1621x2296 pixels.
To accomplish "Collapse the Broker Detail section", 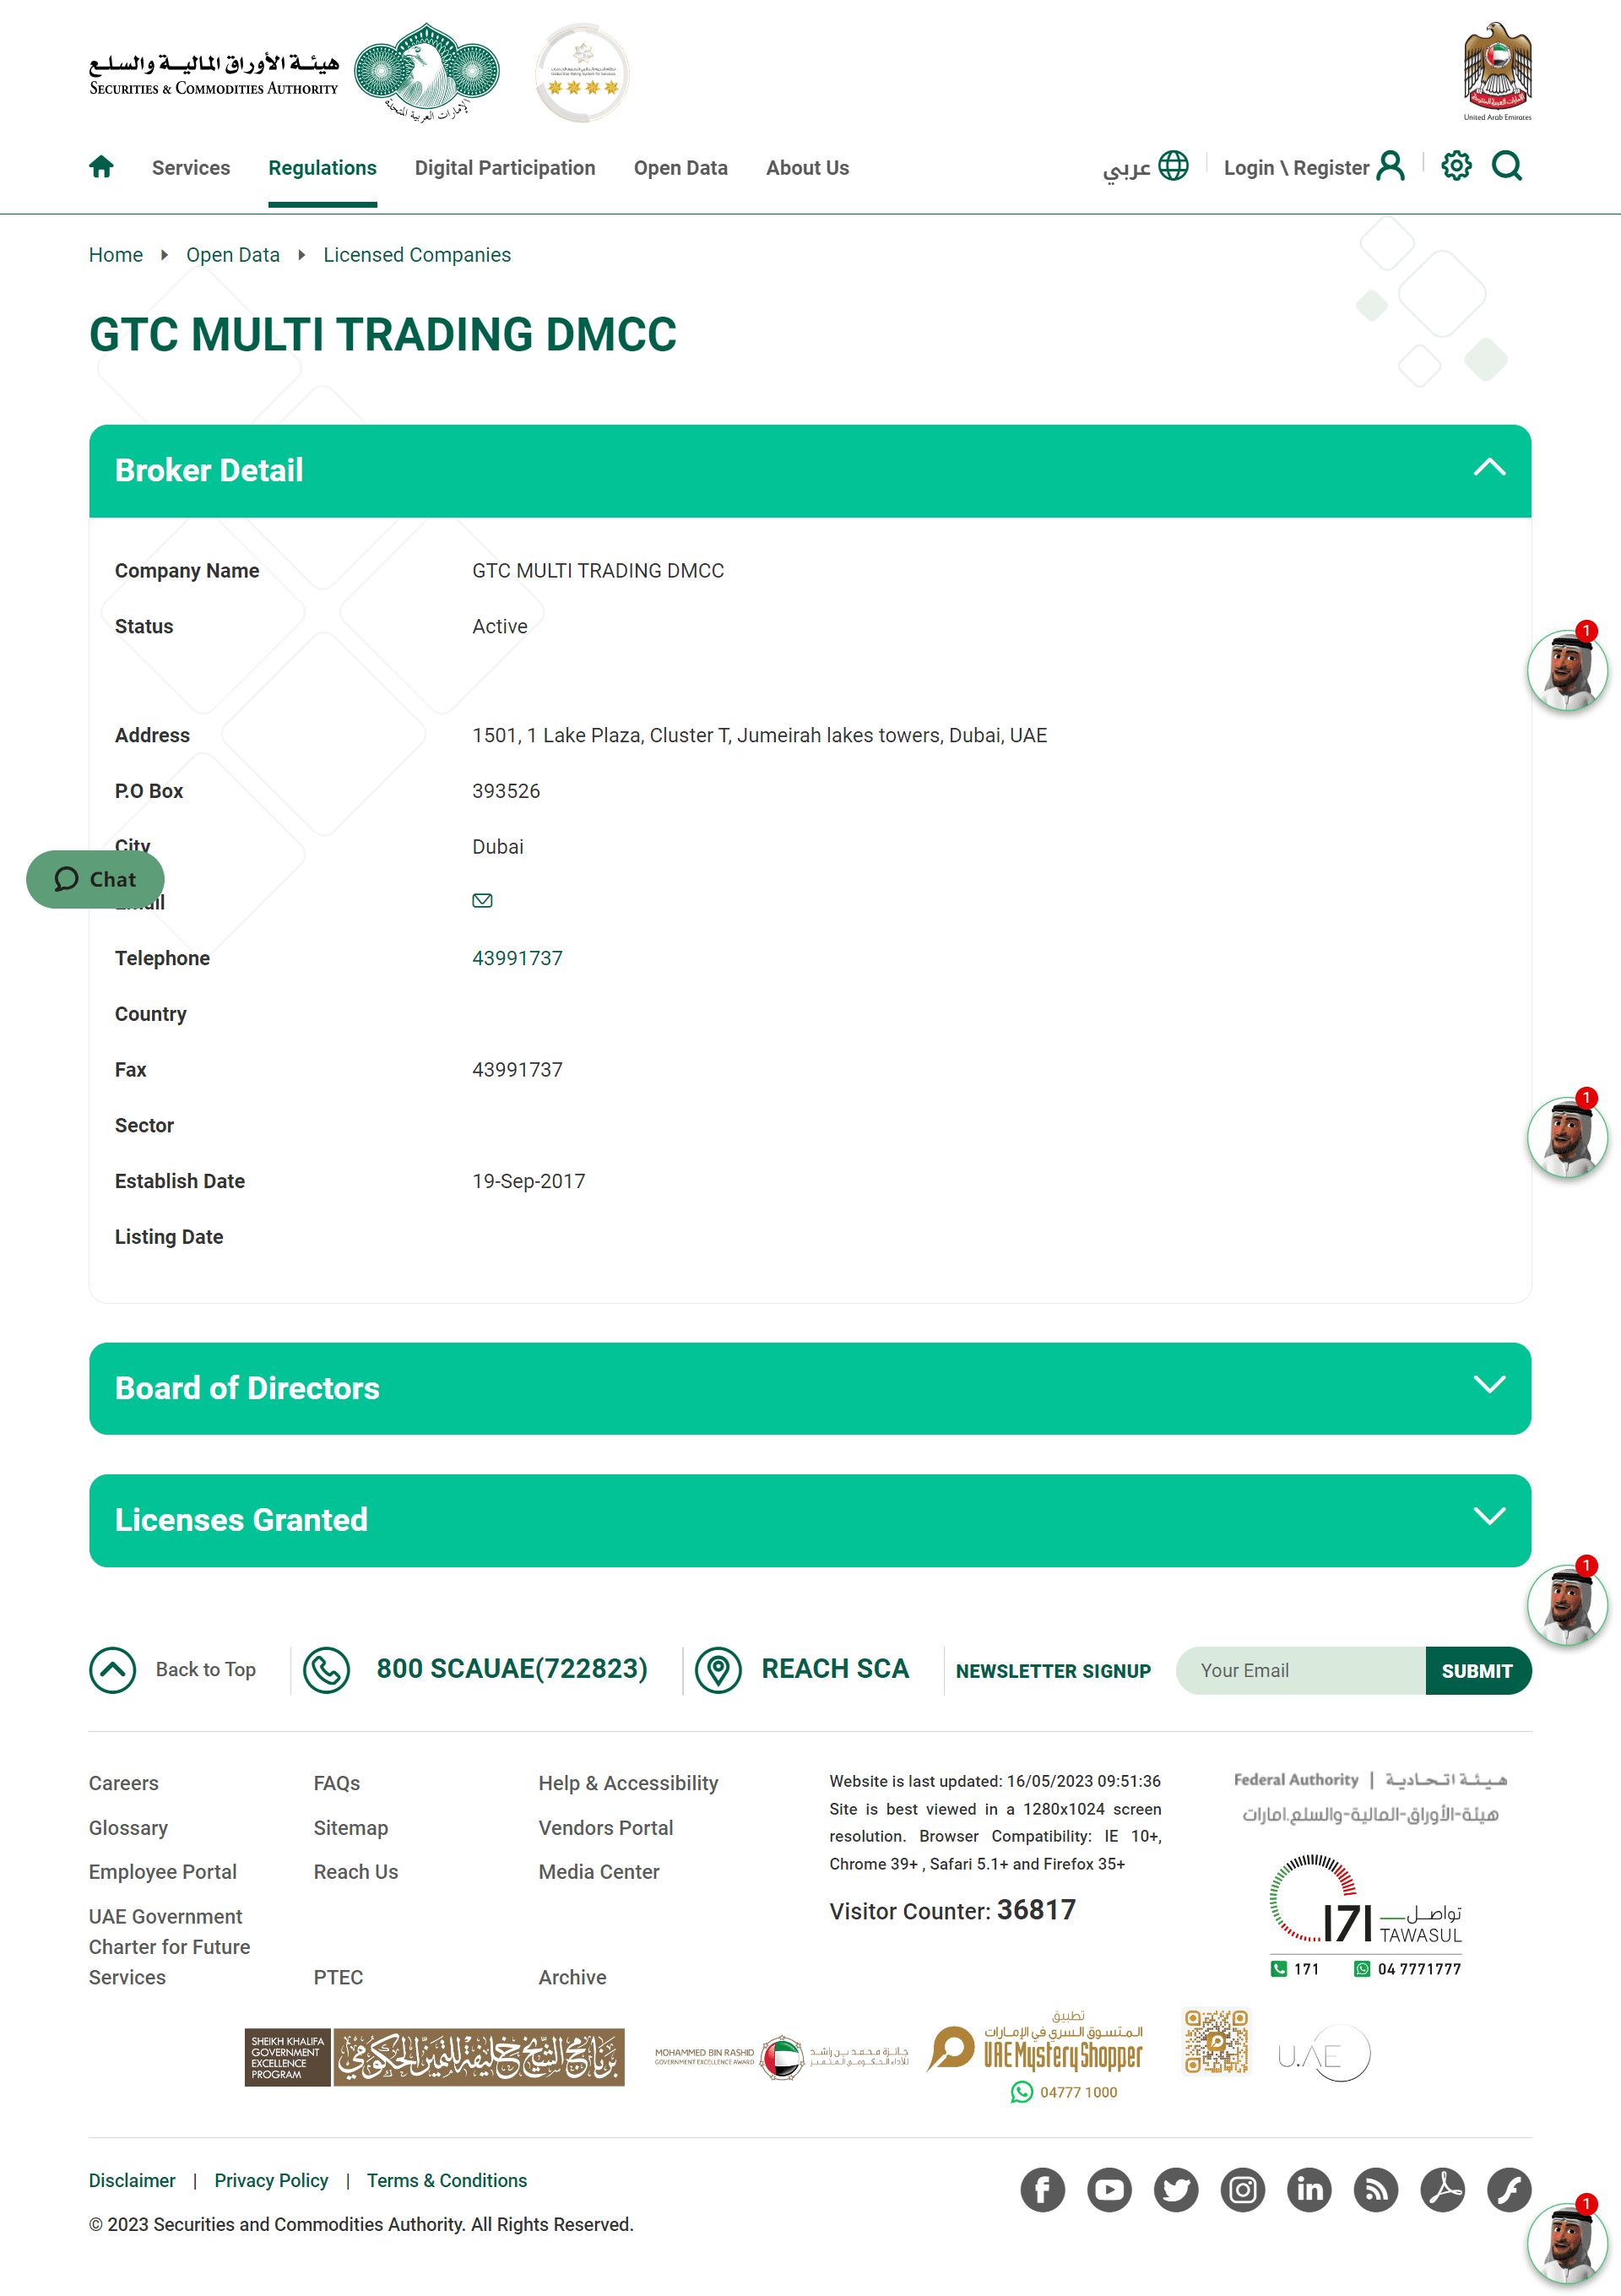I will pos(810,470).
